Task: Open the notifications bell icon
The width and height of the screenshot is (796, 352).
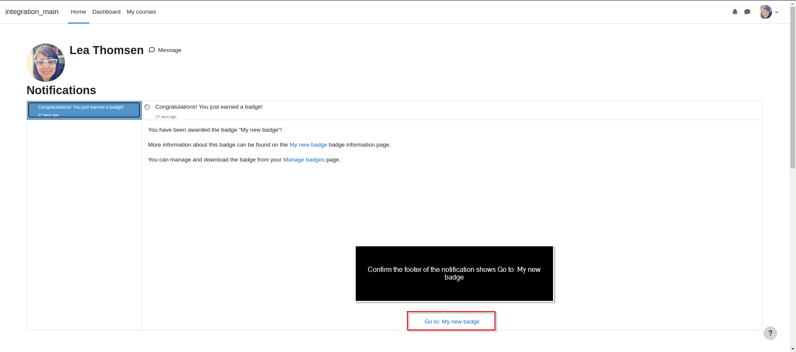Action: (x=735, y=12)
